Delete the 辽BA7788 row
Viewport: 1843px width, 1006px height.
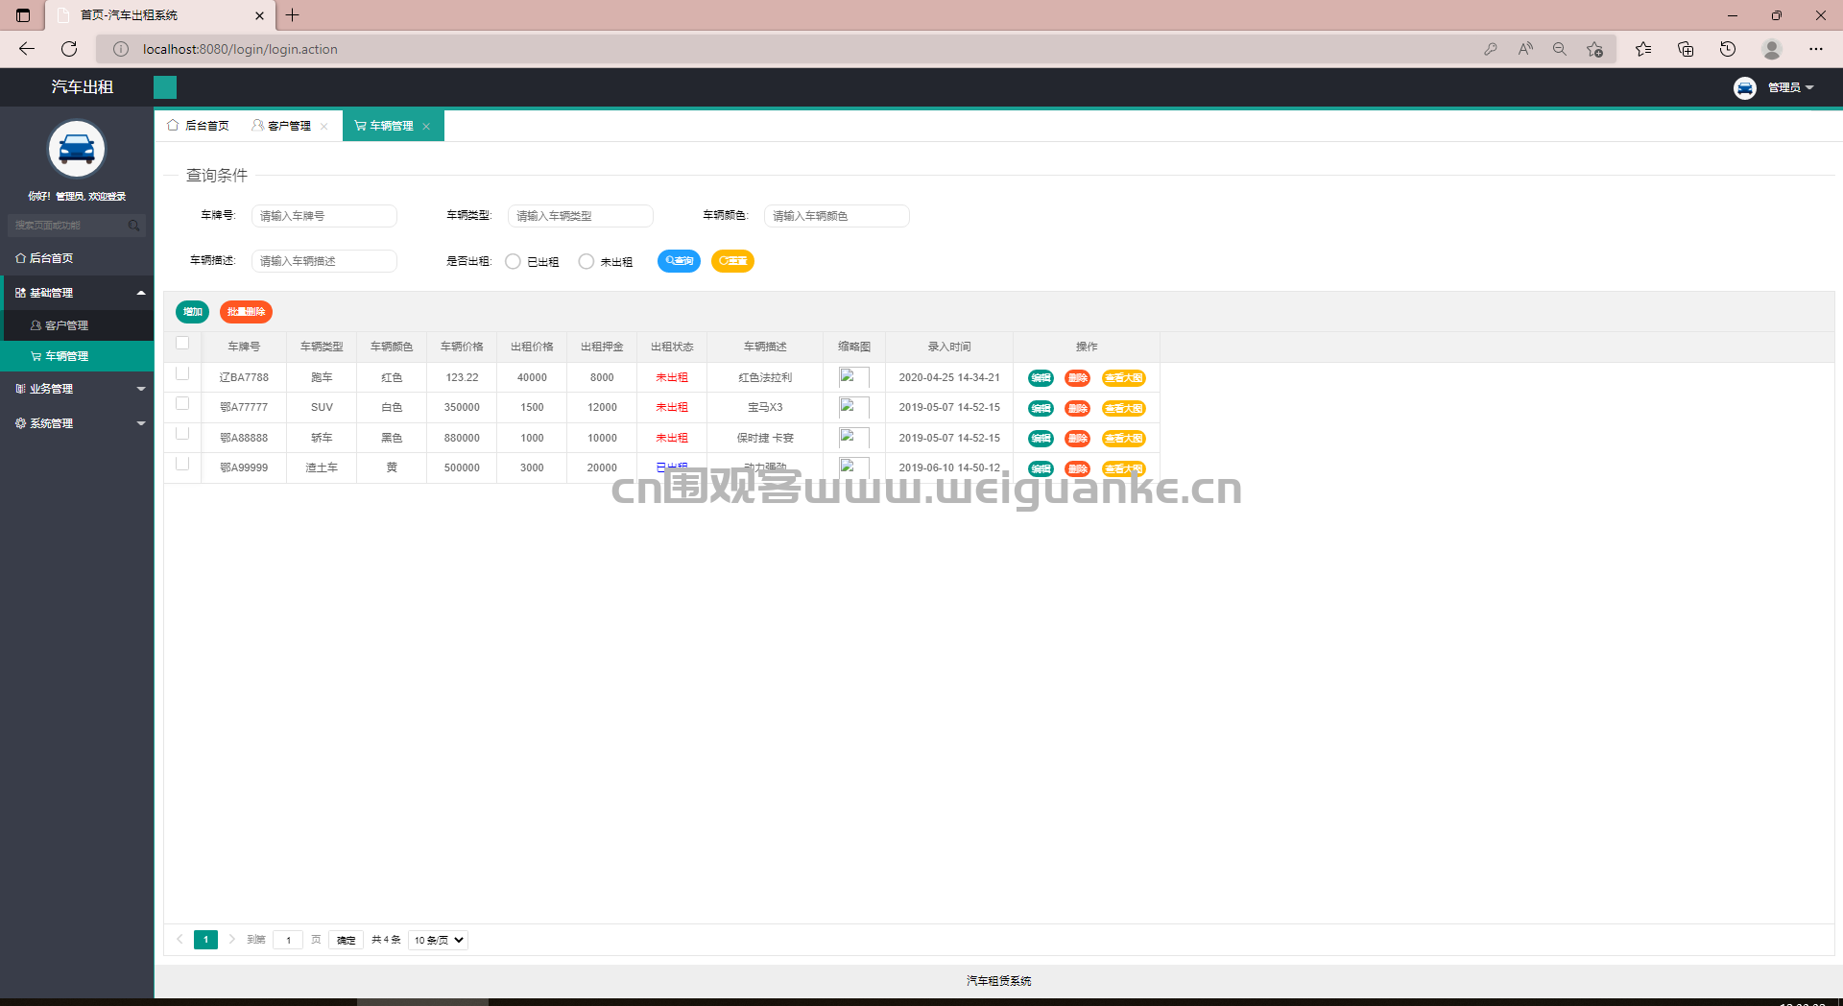click(x=1078, y=378)
